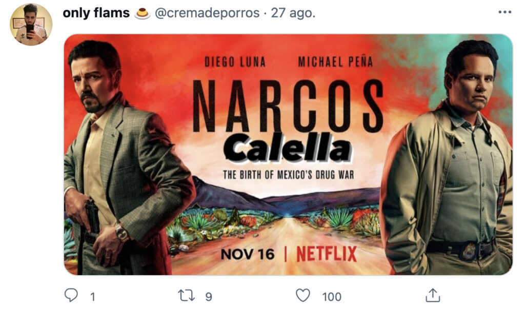
Task: Click the flan emoji beside the name
Action: point(143,13)
